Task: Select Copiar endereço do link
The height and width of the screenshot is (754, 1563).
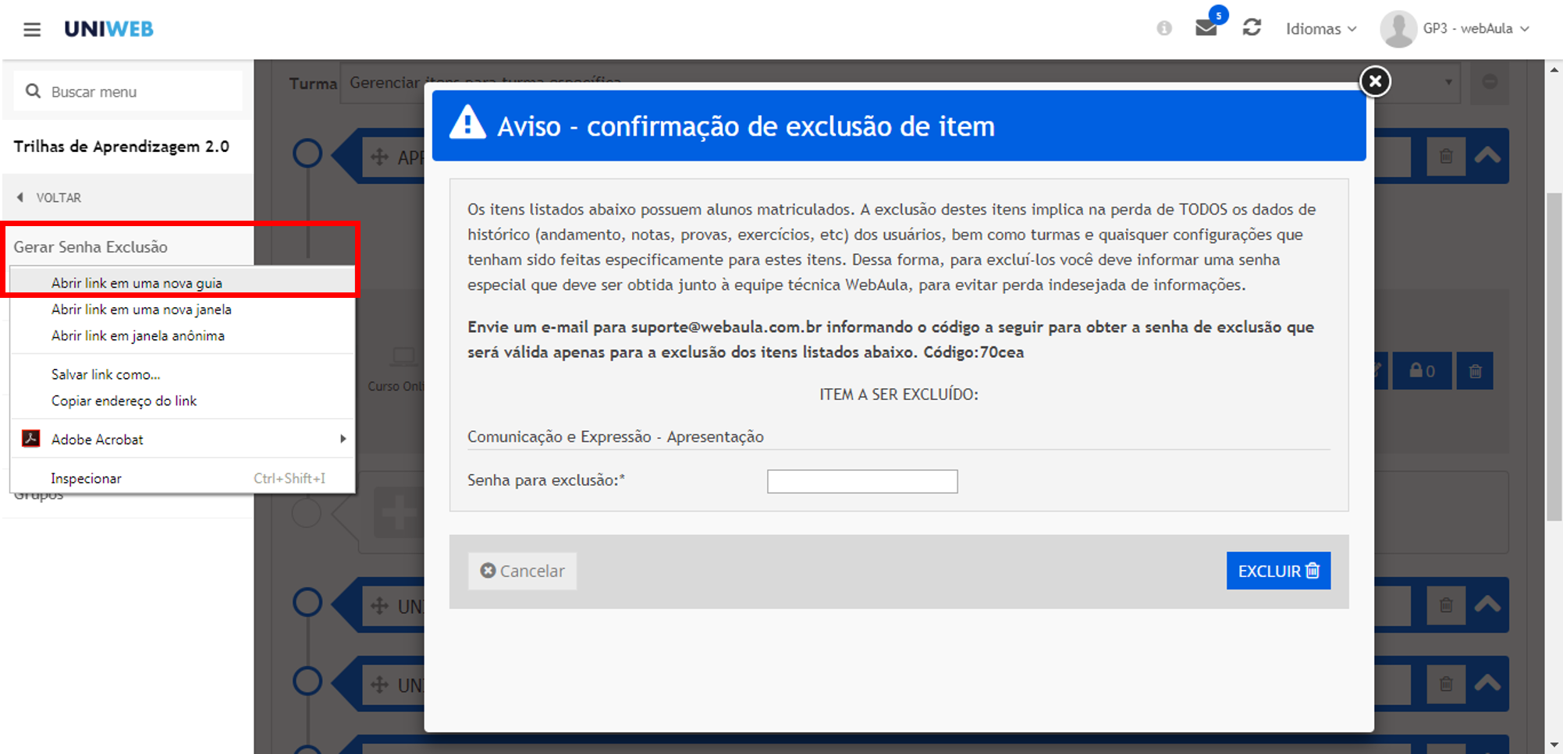Action: pyautogui.click(x=123, y=401)
